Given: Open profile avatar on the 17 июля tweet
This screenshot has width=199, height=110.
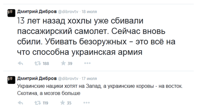Looking at the screenshot, I should click(x=11, y=80).
